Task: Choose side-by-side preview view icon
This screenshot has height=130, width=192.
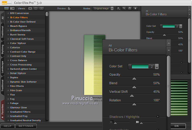Action: [x=41, y=9]
